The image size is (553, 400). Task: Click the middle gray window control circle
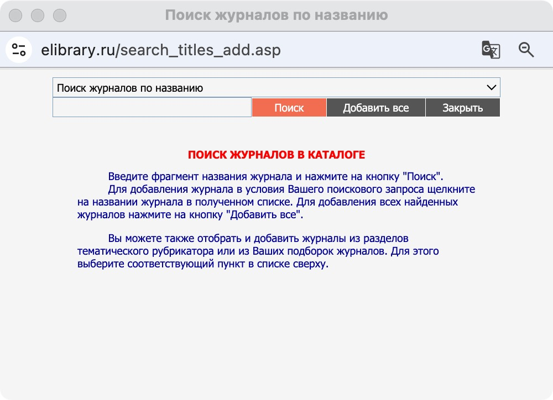(37, 16)
